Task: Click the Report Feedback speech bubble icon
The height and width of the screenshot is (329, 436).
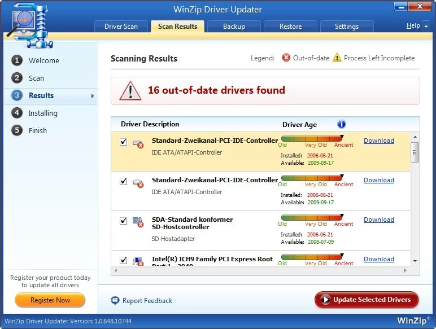Action: [115, 301]
